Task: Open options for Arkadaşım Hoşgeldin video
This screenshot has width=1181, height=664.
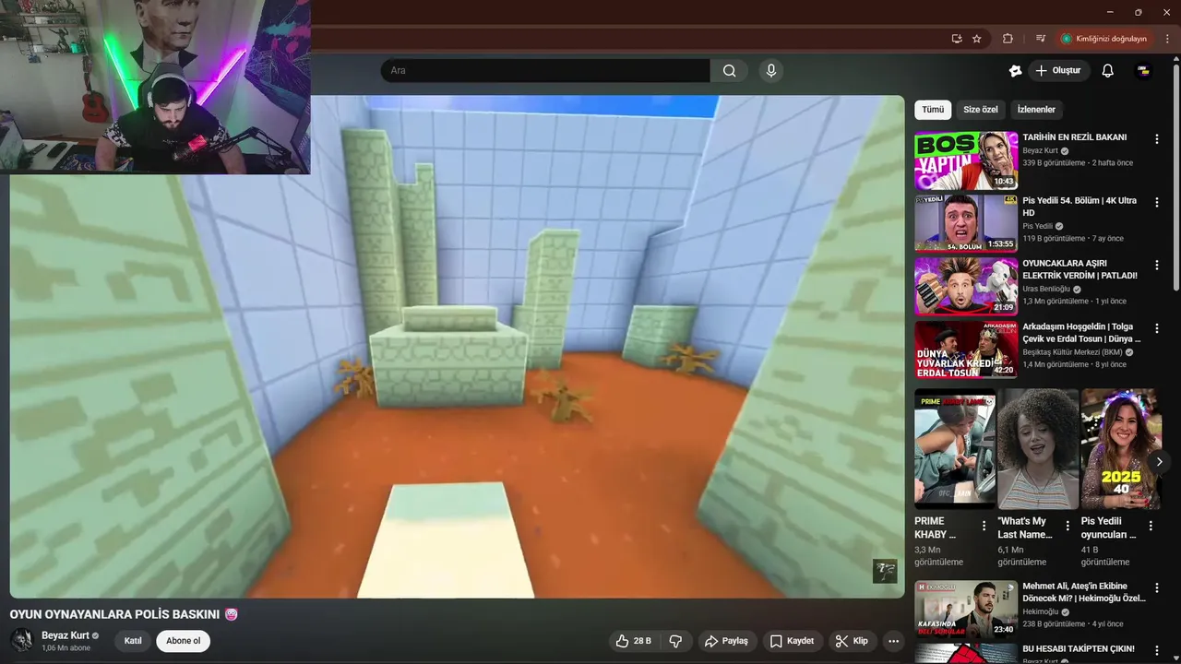Action: click(1157, 328)
